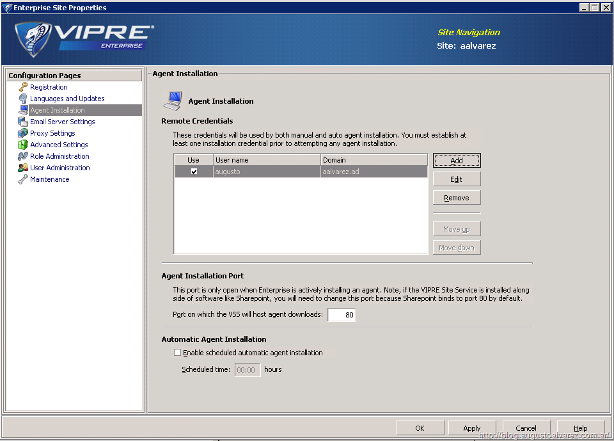Sort credentials by User name column
This screenshot has width=614, height=441.
266,160
